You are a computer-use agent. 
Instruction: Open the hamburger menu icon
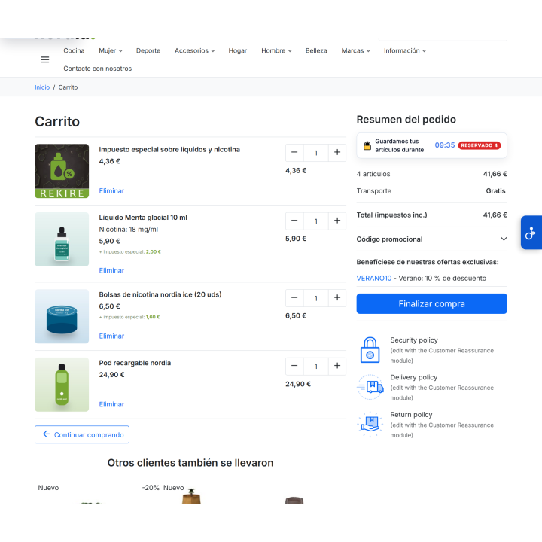pyautogui.click(x=44, y=59)
